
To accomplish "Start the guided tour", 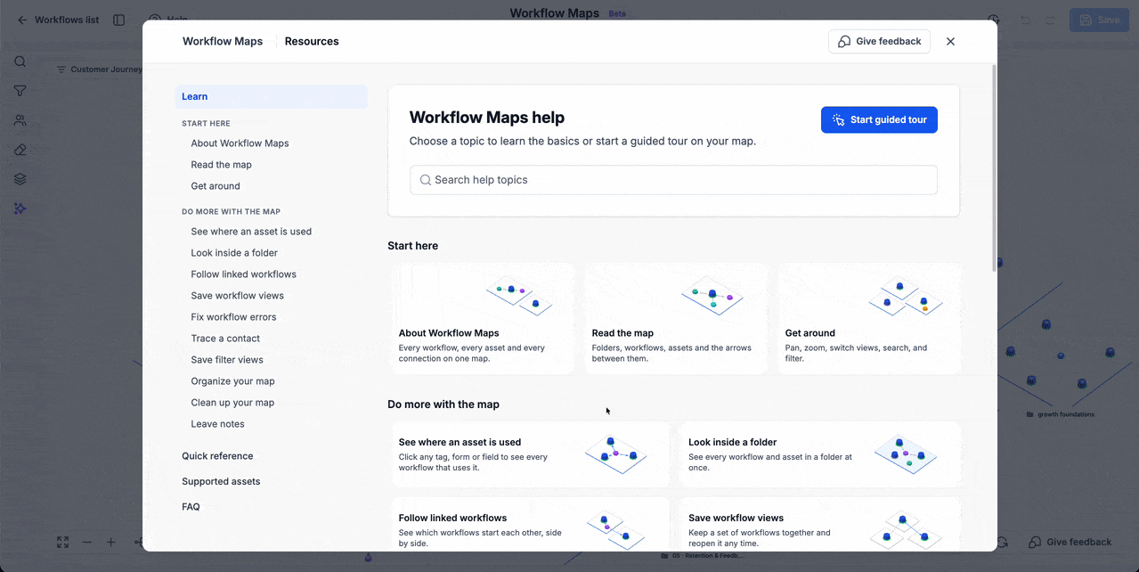I will (x=879, y=120).
